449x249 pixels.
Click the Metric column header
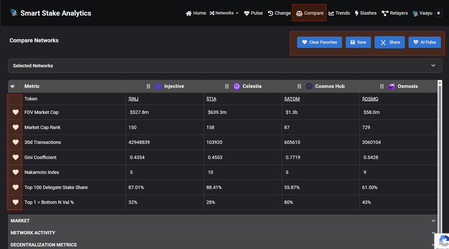pyautogui.click(x=32, y=86)
